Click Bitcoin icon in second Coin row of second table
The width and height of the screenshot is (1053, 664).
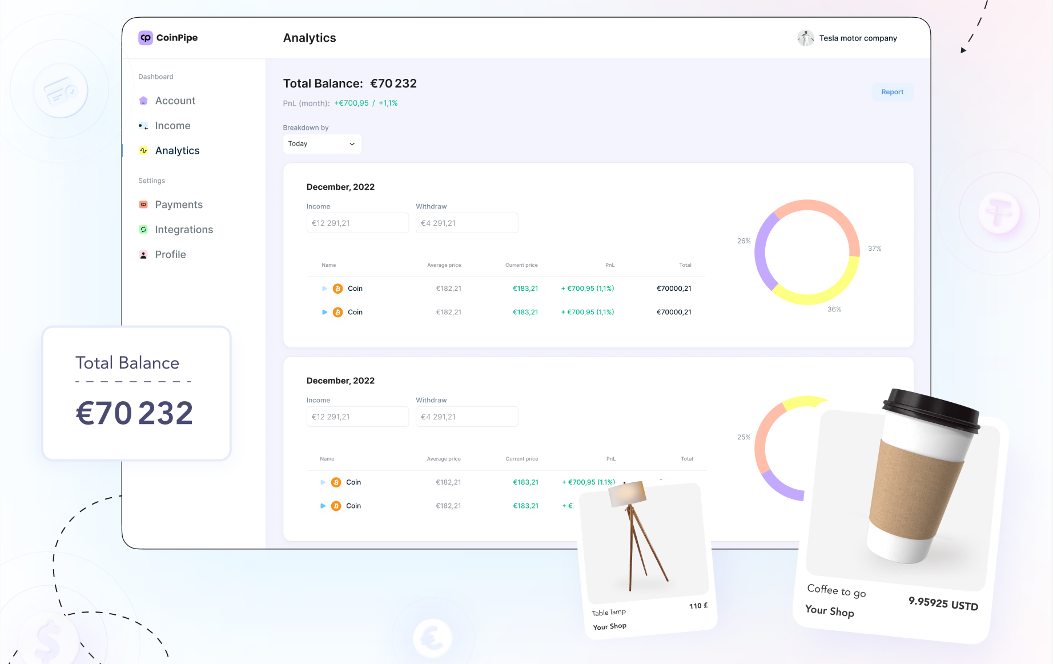[x=336, y=506]
